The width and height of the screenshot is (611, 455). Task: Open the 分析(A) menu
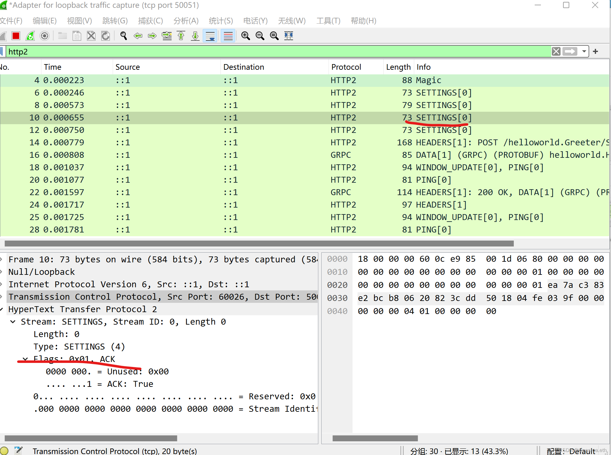pyautogui.click(x=186, y=21)
